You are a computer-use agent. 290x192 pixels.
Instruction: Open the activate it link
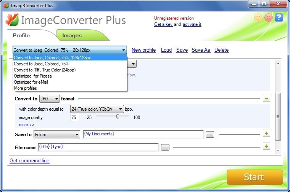[x=192, y=24]
